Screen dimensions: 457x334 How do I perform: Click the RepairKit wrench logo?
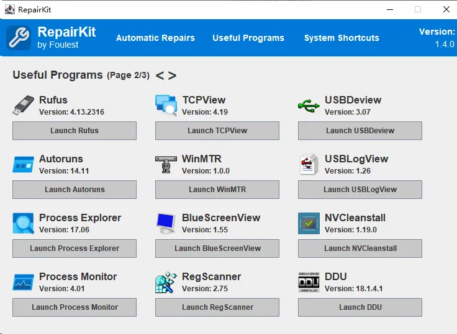tap(19, 38)
